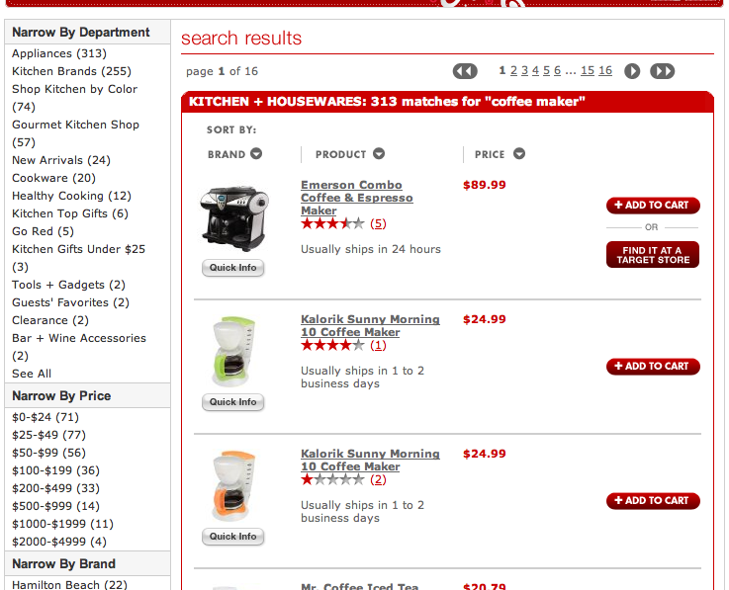Screen dimensions: 729x590
Task: Add orange Kalorik Sunny Morning to cart
Action: click(653, 501)
